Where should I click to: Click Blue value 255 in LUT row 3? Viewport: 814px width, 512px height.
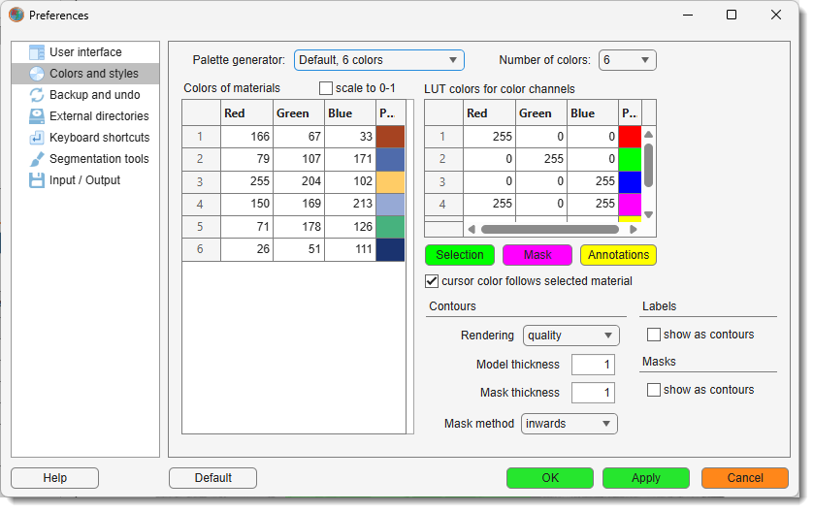click(x=593, y=181)
